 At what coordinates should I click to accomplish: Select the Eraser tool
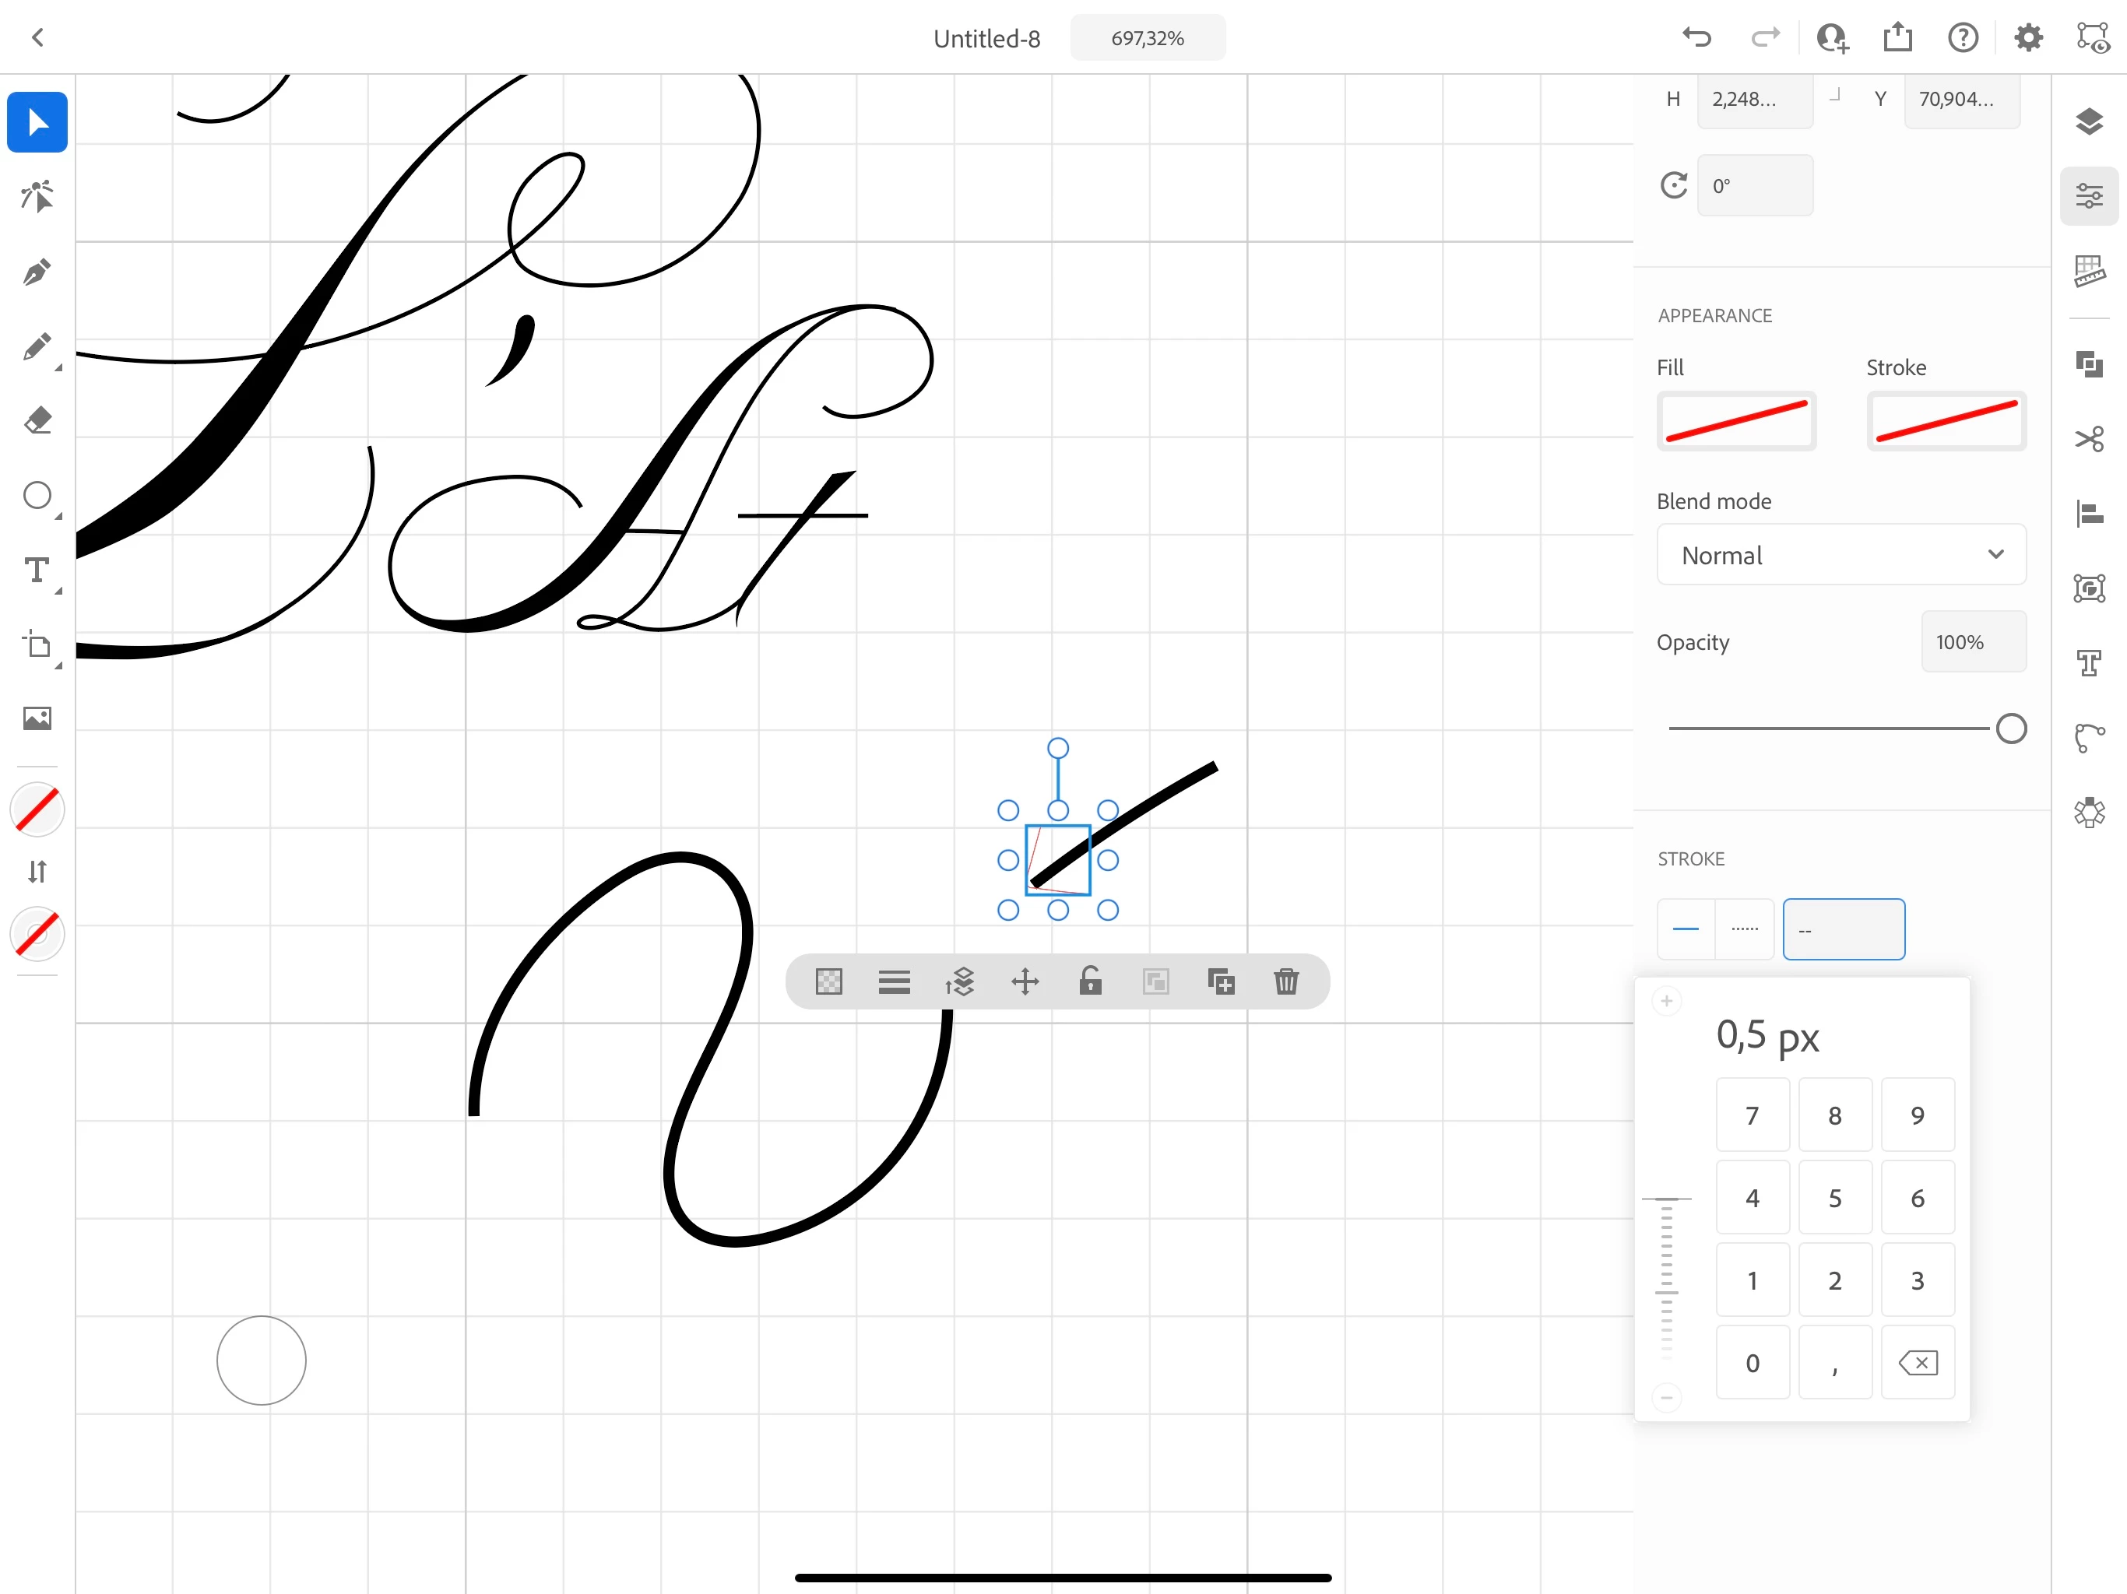(x=37, y=421)
